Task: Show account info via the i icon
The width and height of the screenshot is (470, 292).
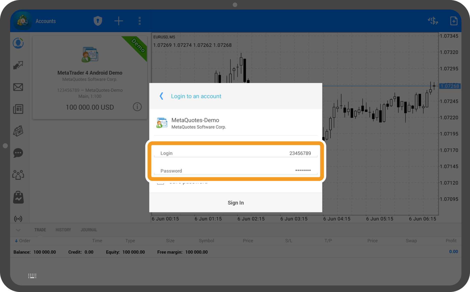Action: (x=137, y=107)
